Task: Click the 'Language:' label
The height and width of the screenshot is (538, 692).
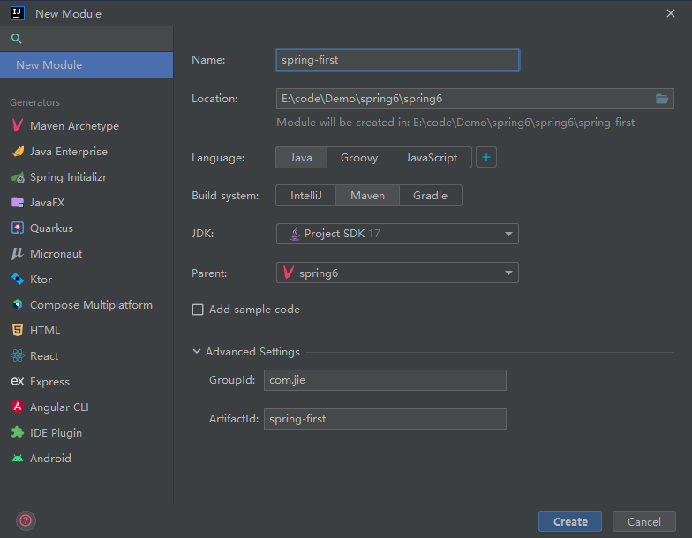Action: click(x=218, y=158)
